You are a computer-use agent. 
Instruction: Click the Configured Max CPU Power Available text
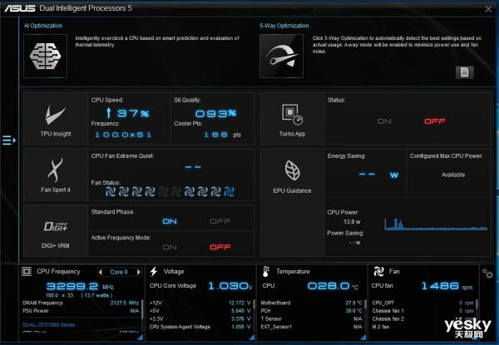tap(453, 175)
